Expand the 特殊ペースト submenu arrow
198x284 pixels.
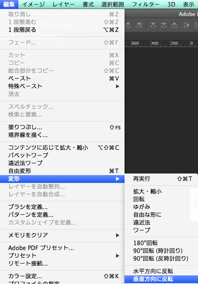click(118, 86)
